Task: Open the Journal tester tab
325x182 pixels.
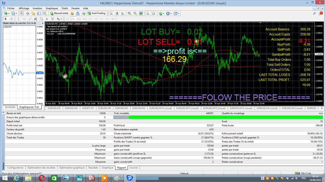Action: [x=134, y=168]
